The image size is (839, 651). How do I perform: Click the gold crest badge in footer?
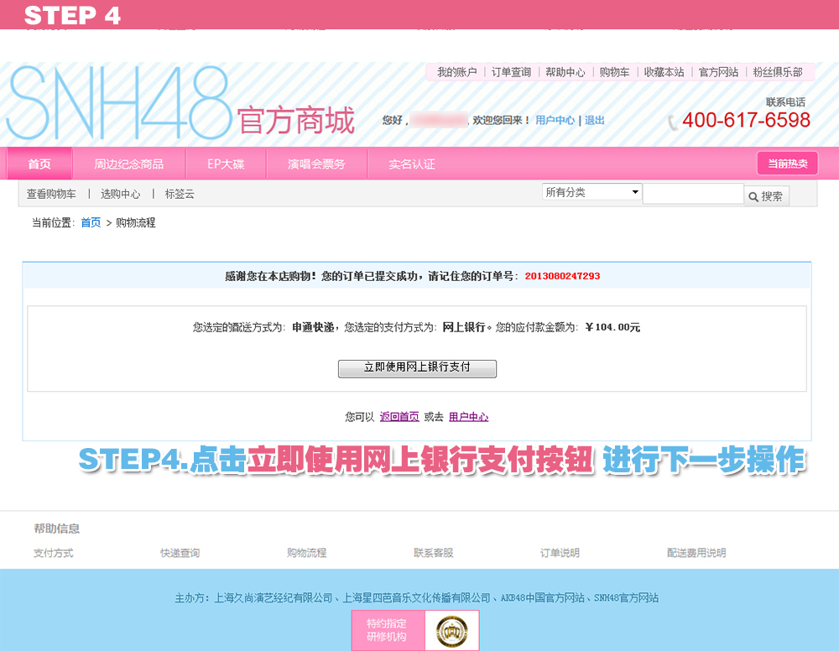pyautogui.click(x=451, y=631)
